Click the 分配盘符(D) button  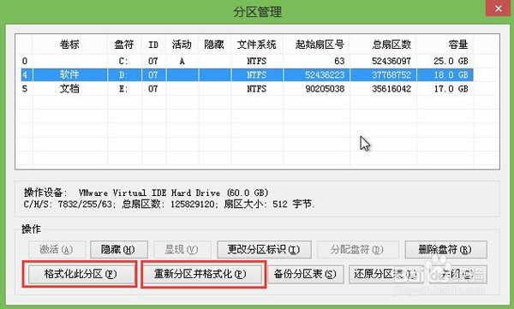coord(357,250)
